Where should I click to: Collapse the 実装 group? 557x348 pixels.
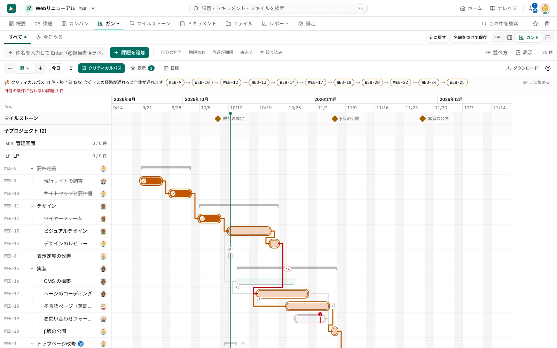click(x=32, y=269)
